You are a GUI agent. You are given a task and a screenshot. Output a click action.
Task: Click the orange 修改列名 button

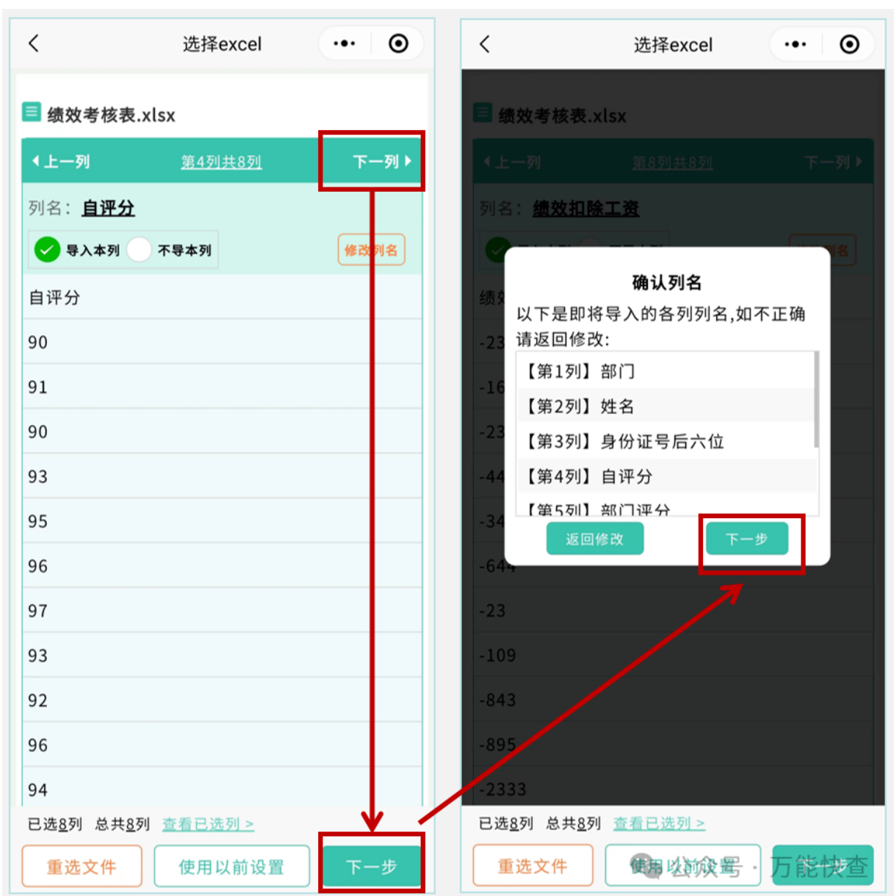(x=371, y=250)
